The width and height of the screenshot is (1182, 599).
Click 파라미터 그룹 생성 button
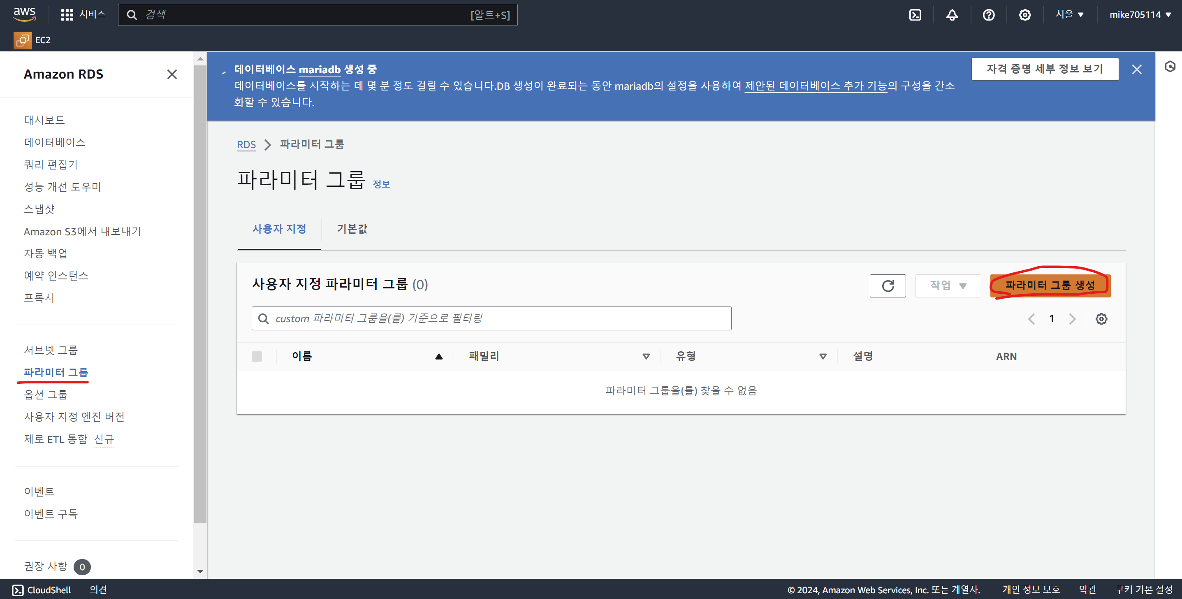pyautogui.click(x=1050, y=286)
